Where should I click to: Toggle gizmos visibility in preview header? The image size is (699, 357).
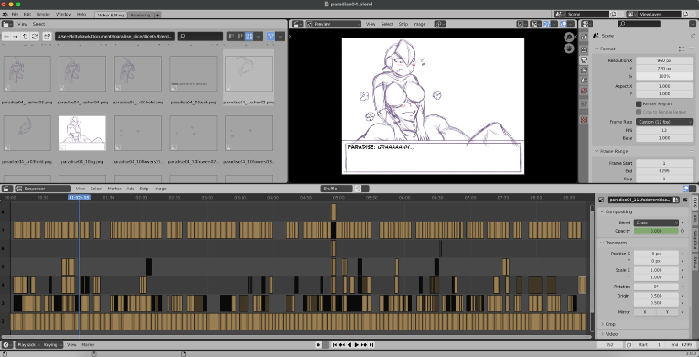point(547,24)
